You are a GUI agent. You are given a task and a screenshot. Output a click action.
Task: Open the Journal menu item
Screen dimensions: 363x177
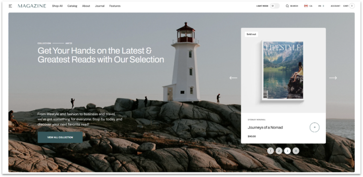pyautogui.click(x=100, y=6)
